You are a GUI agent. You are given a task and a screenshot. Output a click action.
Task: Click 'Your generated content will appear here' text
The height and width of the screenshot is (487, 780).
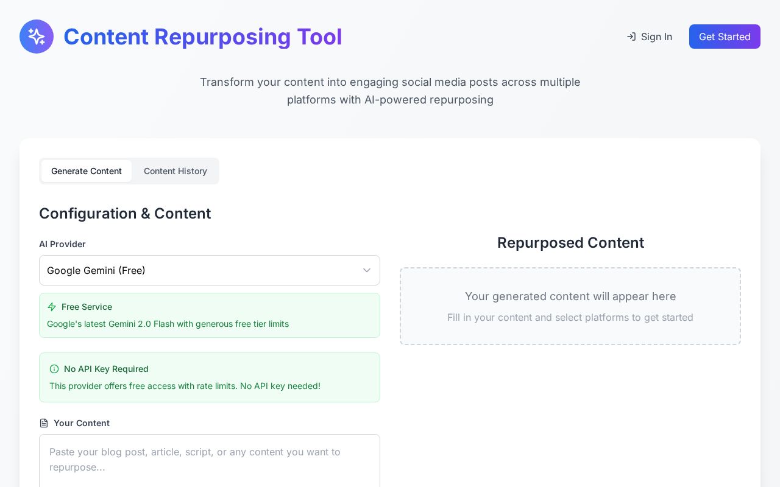pos(570,296)
